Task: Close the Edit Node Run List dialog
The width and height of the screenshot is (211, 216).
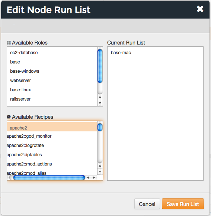Action: point(200,9)
